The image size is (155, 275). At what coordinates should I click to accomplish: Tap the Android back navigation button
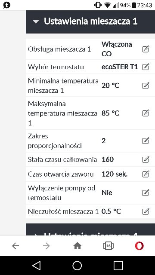tap(37, 266)
